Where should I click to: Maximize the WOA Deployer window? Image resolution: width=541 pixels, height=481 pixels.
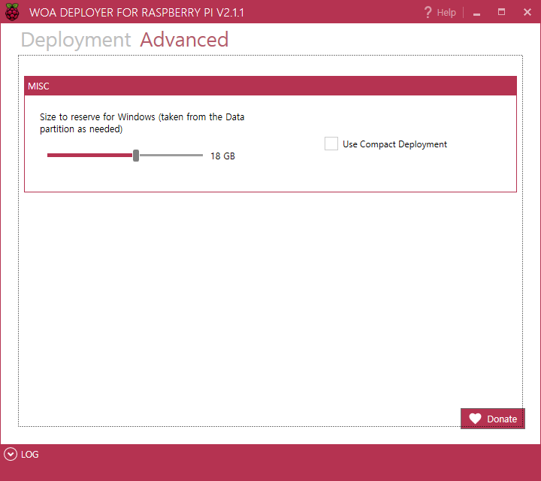point(501,13)
